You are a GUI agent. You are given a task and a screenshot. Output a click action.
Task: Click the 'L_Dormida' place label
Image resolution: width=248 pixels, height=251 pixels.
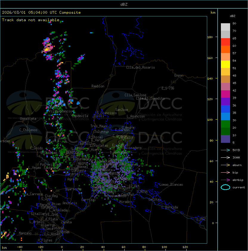tap(170, 207)
